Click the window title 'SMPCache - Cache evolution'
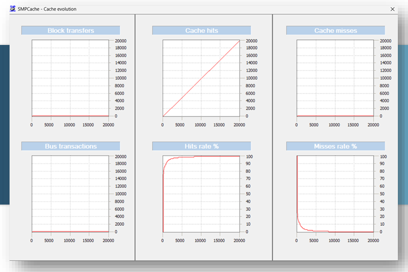Image resolution: width=408 pixels, height=272 pixels. (47, 9)
